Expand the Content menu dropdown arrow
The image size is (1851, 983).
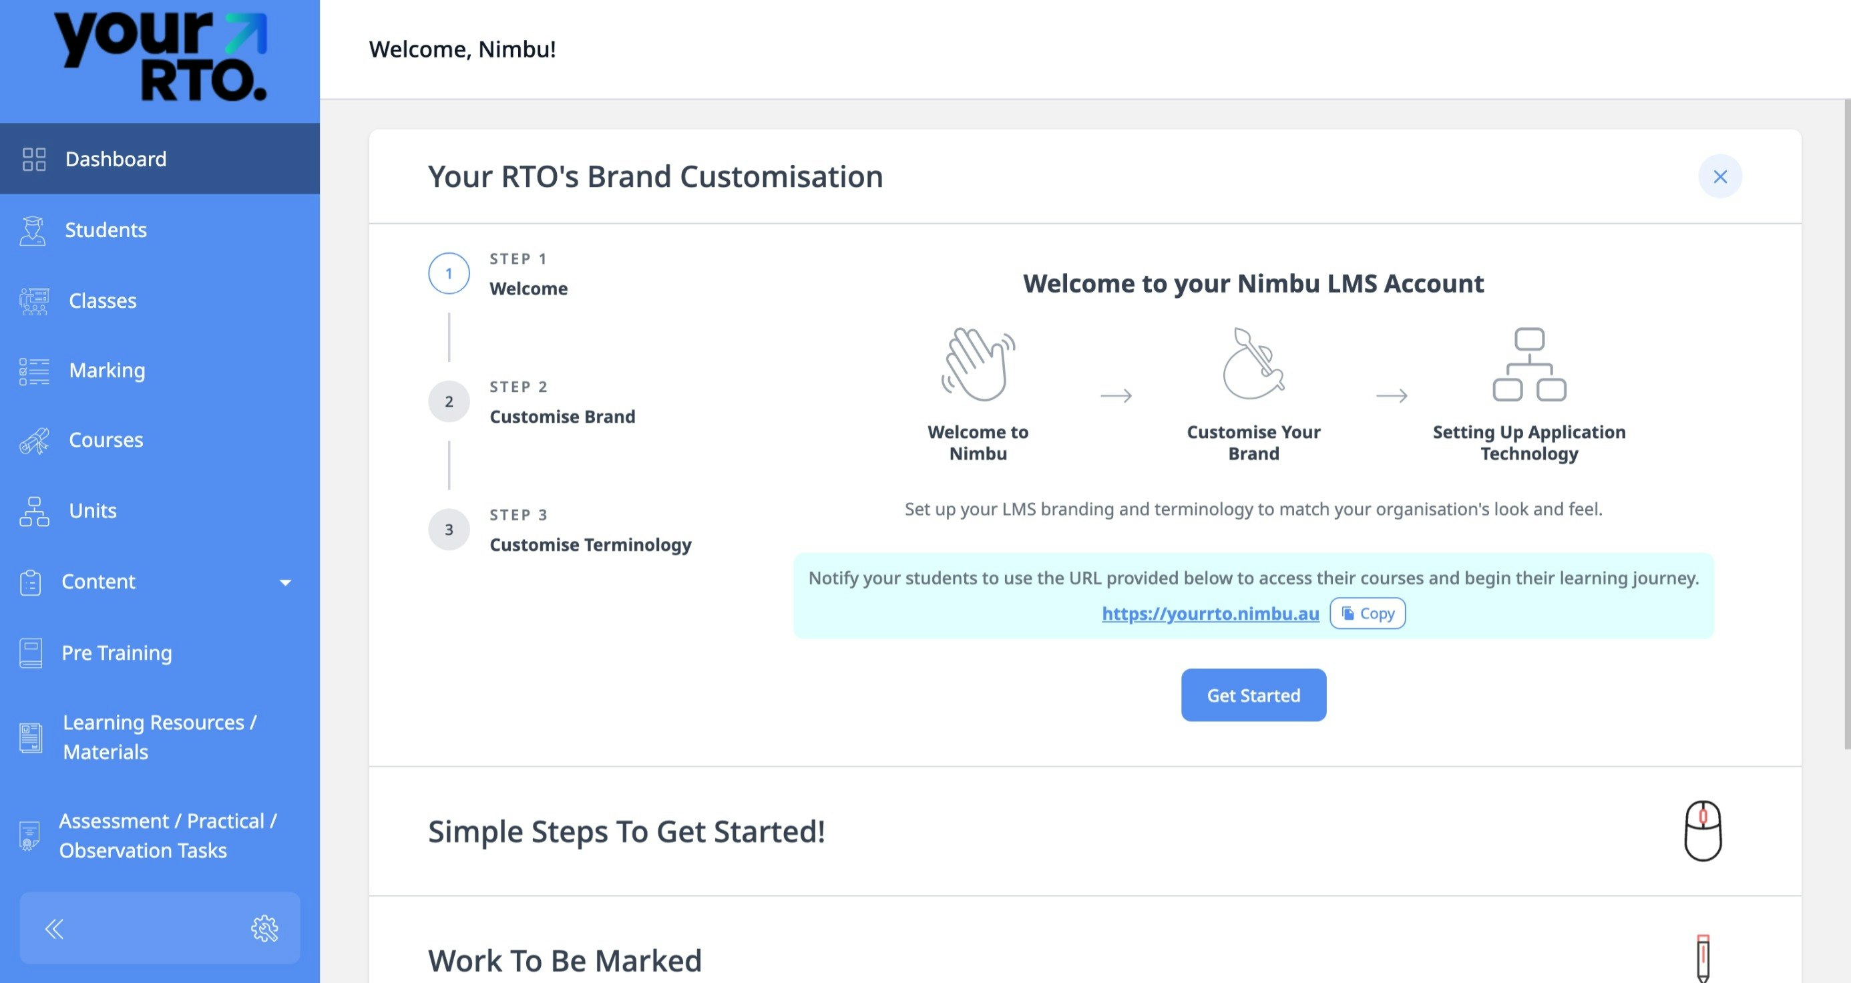285,582
